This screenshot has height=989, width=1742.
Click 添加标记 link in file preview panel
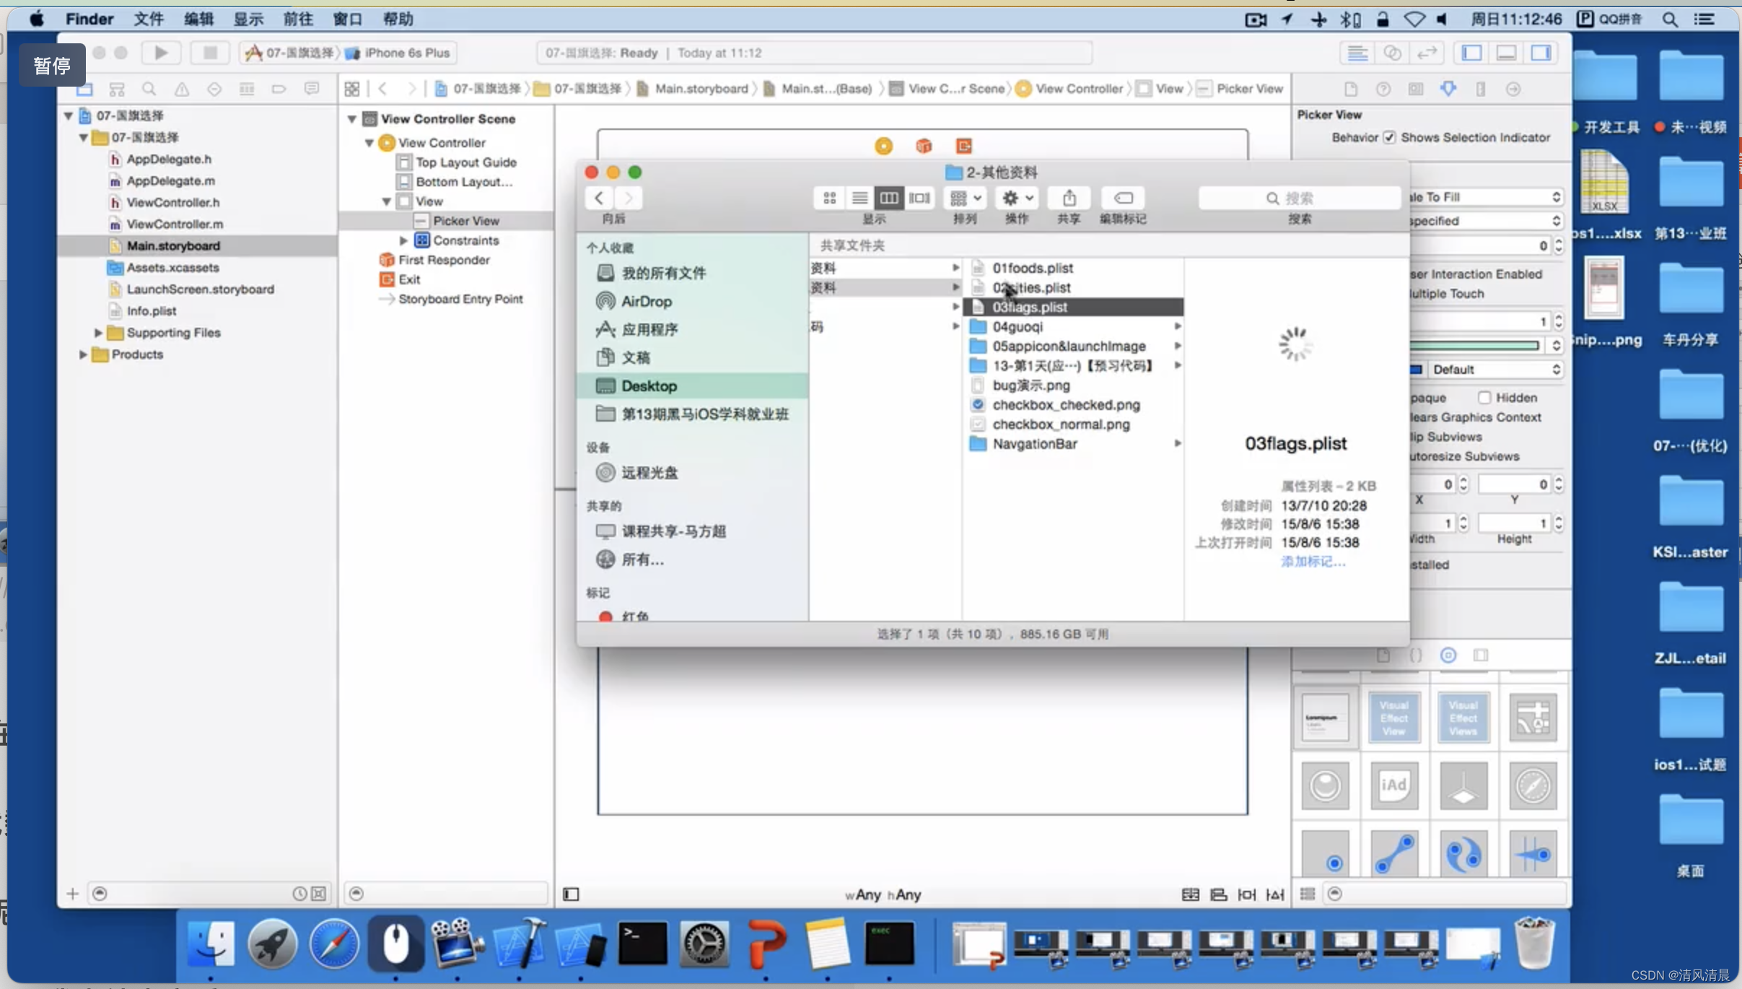[1313, 560]
